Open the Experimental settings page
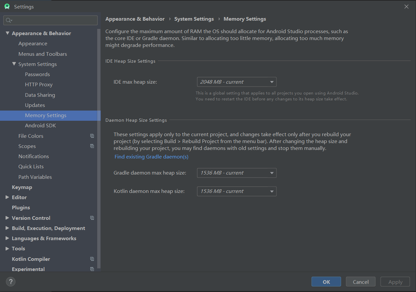This screenshot has width=416, height=292. click(28, 269)
